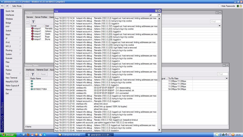Switch to Nstreme Dual tab
The image size is (243, 137).
click(42, 70)
